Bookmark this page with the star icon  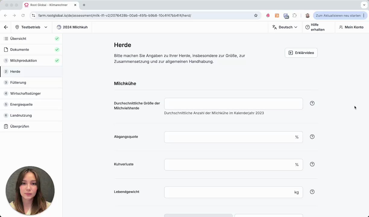pos(256,15)
